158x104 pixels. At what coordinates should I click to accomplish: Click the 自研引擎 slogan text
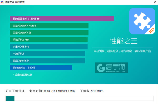point(122,51)
